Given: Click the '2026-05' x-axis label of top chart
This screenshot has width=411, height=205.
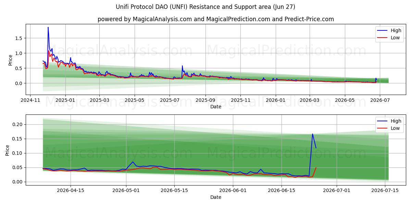Looking at the screenshot, I should point(345,100).
